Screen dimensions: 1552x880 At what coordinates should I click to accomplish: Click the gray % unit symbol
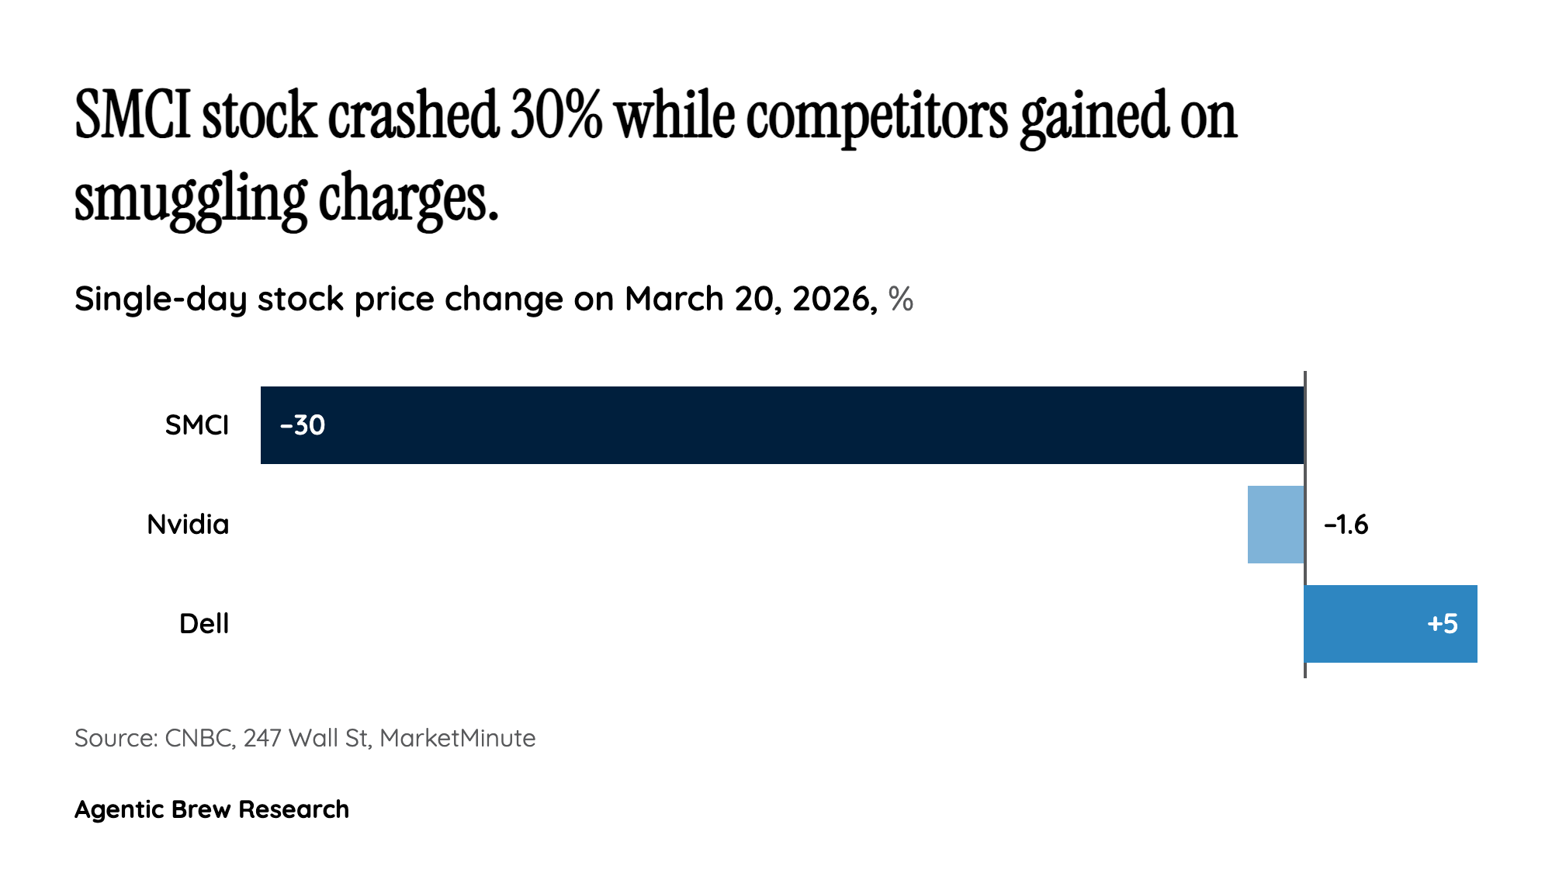click(901, 299)
